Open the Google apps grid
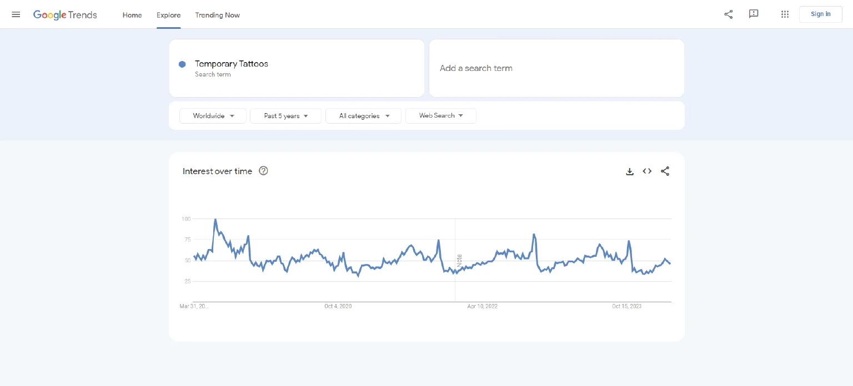Viewport: 853px width, 386px height. pyautogui.click(x=785, y=14)
